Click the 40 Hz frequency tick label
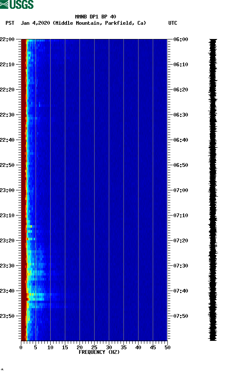This screenshot has height=374, width=231. 138,348
